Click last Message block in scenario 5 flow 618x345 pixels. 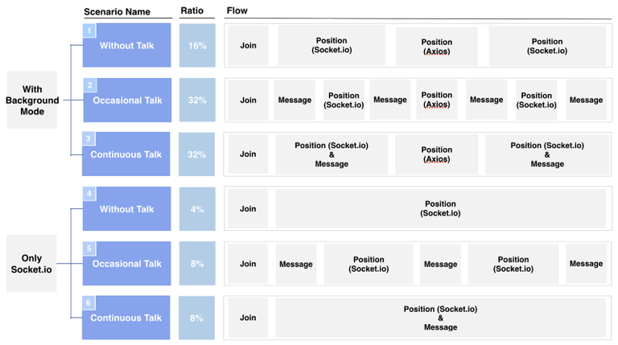coord(586,264)
